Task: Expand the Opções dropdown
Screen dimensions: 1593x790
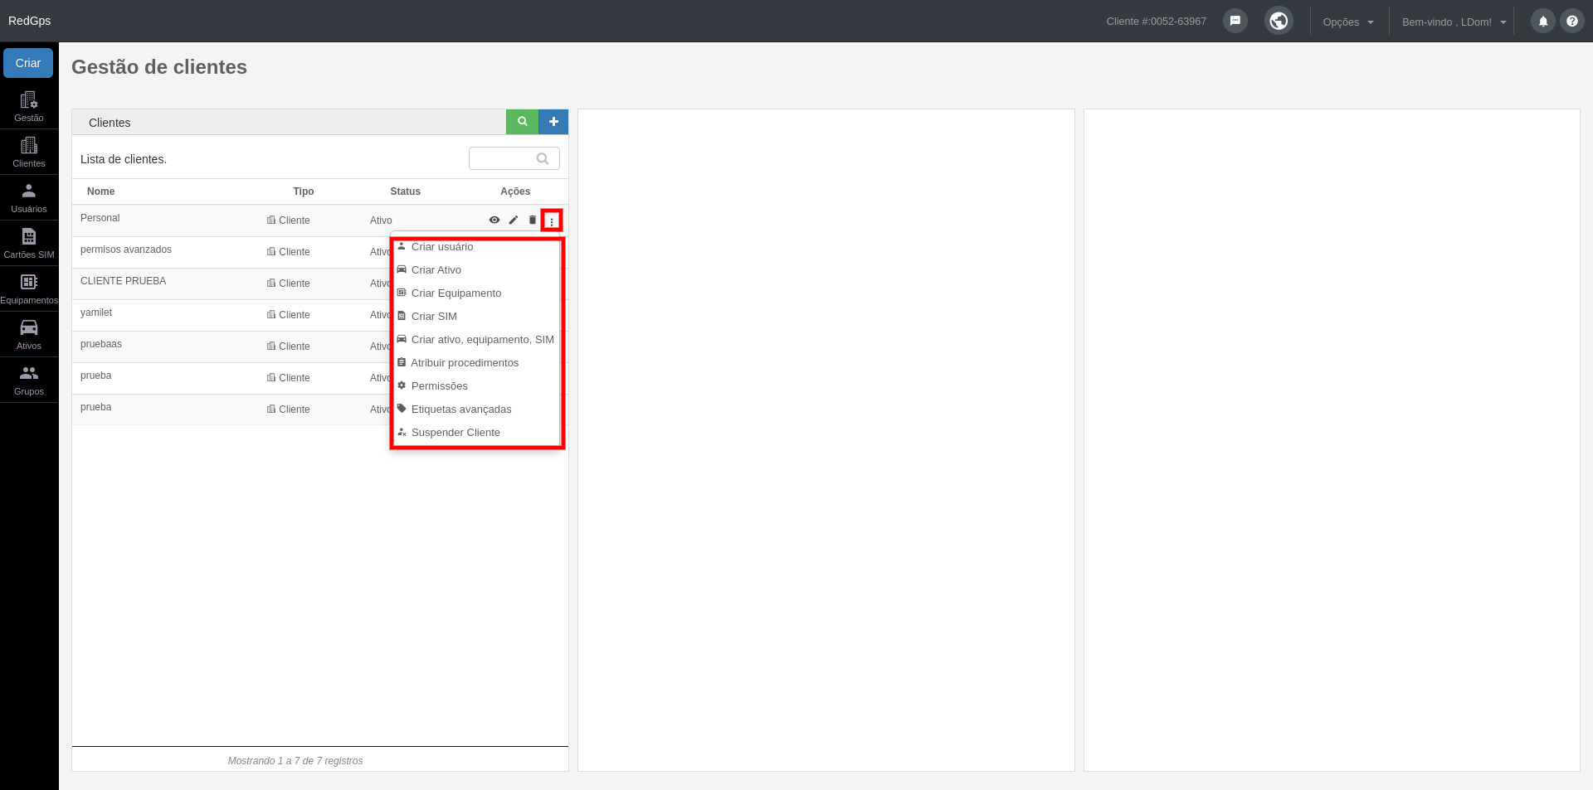Action: 1348,22
